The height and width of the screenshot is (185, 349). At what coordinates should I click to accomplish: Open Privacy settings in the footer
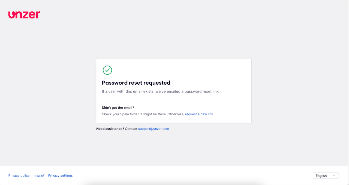coord(60,176)
